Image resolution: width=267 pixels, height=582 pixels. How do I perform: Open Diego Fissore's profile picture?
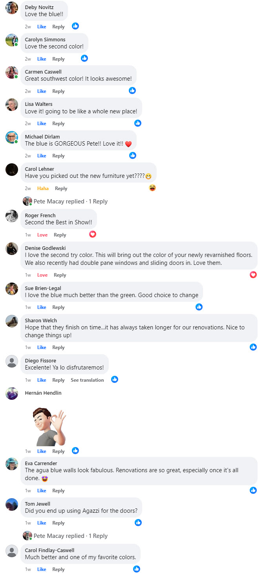tap(12, 361)
